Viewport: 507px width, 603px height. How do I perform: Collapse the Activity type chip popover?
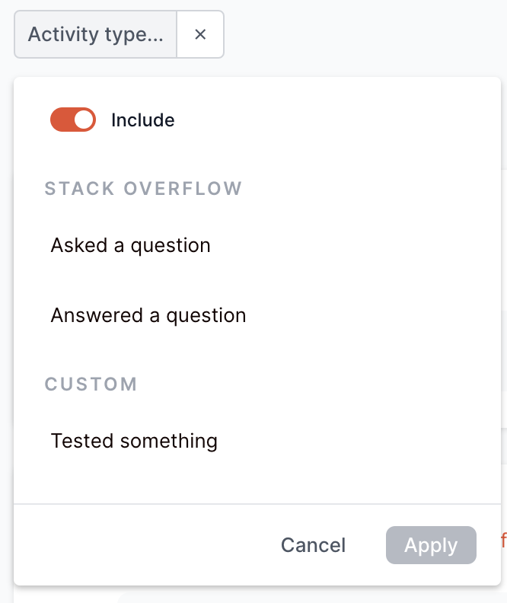96,34
